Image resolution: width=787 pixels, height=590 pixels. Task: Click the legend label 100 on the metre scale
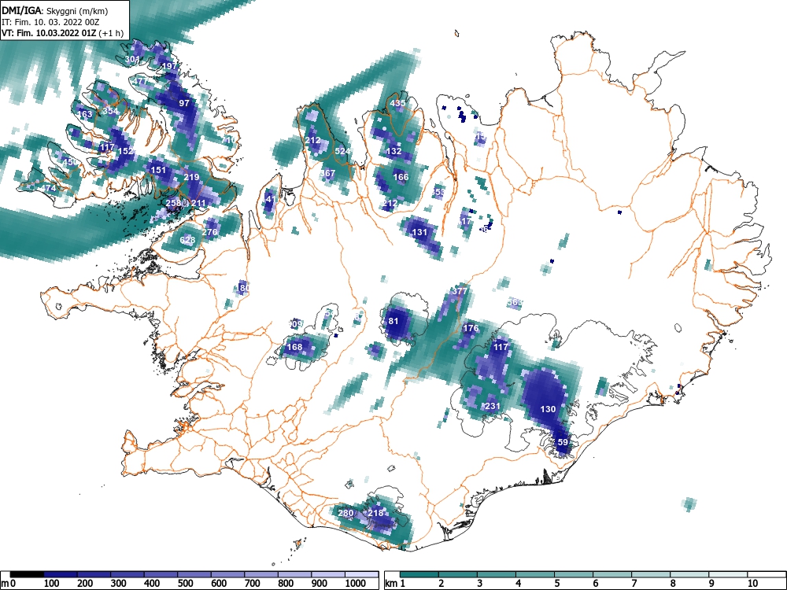pos(52,584)
